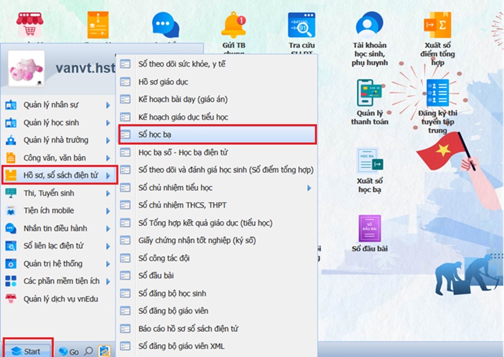
Task: Select Sổ Tổng hợp kết quả giáo dục (tiểu học)
Action: click(217, 223)
